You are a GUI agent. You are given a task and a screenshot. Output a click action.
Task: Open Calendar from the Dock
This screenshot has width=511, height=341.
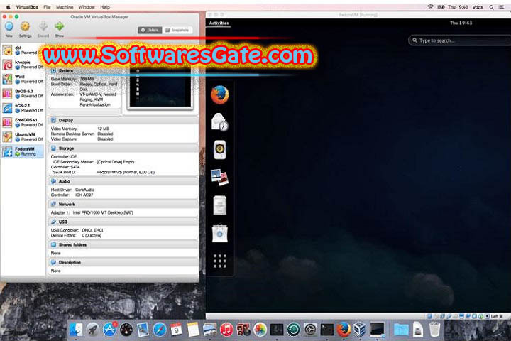[x=176, y=330]
